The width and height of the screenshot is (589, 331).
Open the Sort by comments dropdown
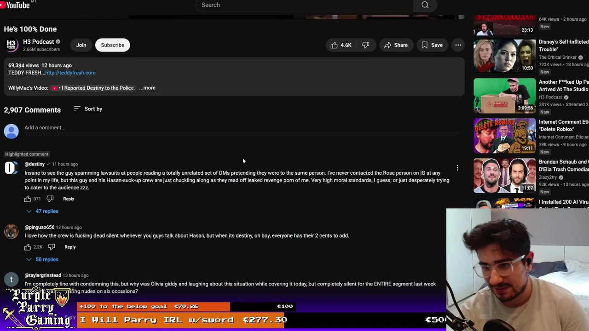tap(88, 109)
